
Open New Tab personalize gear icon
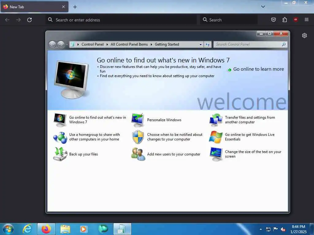304,35
